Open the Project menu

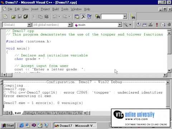coord(45,9)
